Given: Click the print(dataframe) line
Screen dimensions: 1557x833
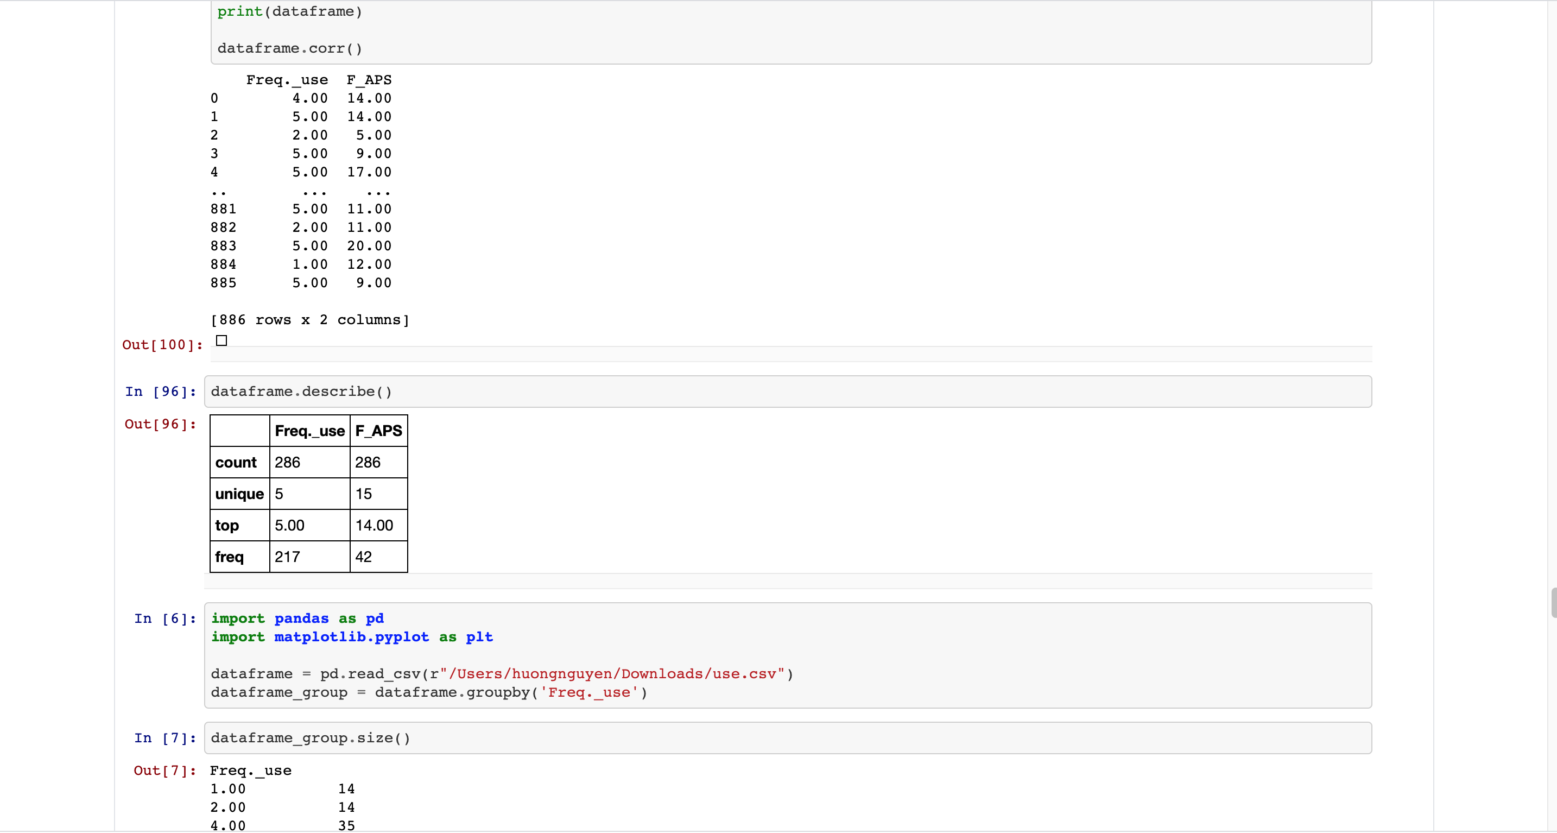Looking at the screenshot, I should click(x=289, y=11).
